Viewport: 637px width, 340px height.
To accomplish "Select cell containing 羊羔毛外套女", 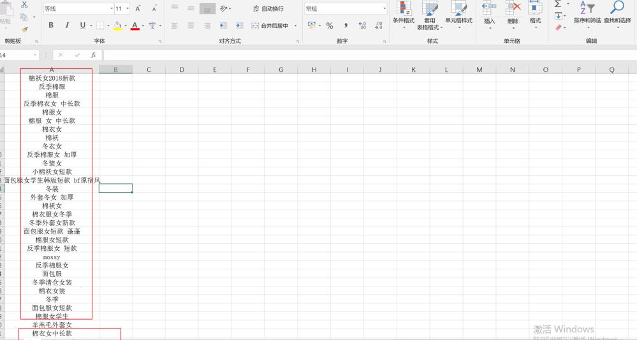I will tap(52, 325).
